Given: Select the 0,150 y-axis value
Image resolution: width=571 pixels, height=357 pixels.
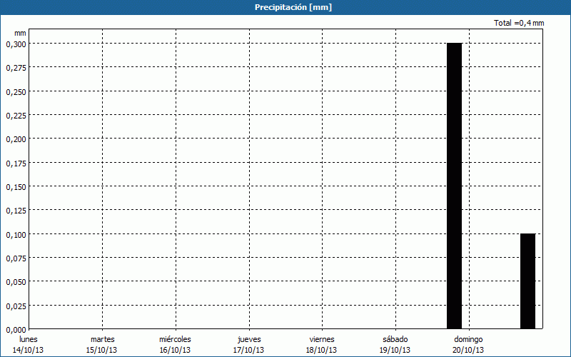Looking at the screenshot, I should tap(16, 186).
